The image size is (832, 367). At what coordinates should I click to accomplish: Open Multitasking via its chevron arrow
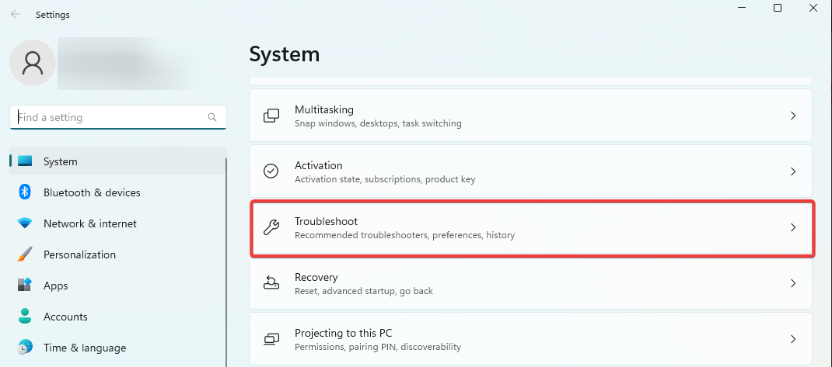tap(793, 116)
